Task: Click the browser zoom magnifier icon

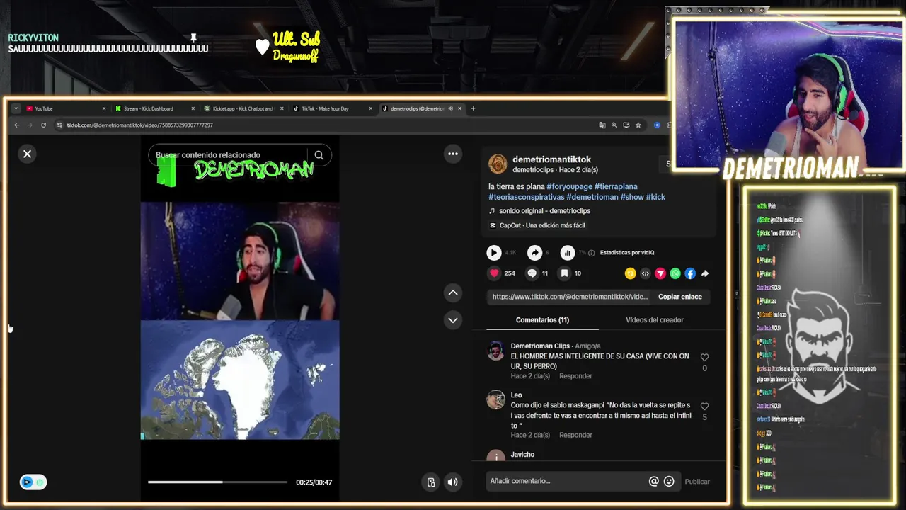Action: pos(614,125)
